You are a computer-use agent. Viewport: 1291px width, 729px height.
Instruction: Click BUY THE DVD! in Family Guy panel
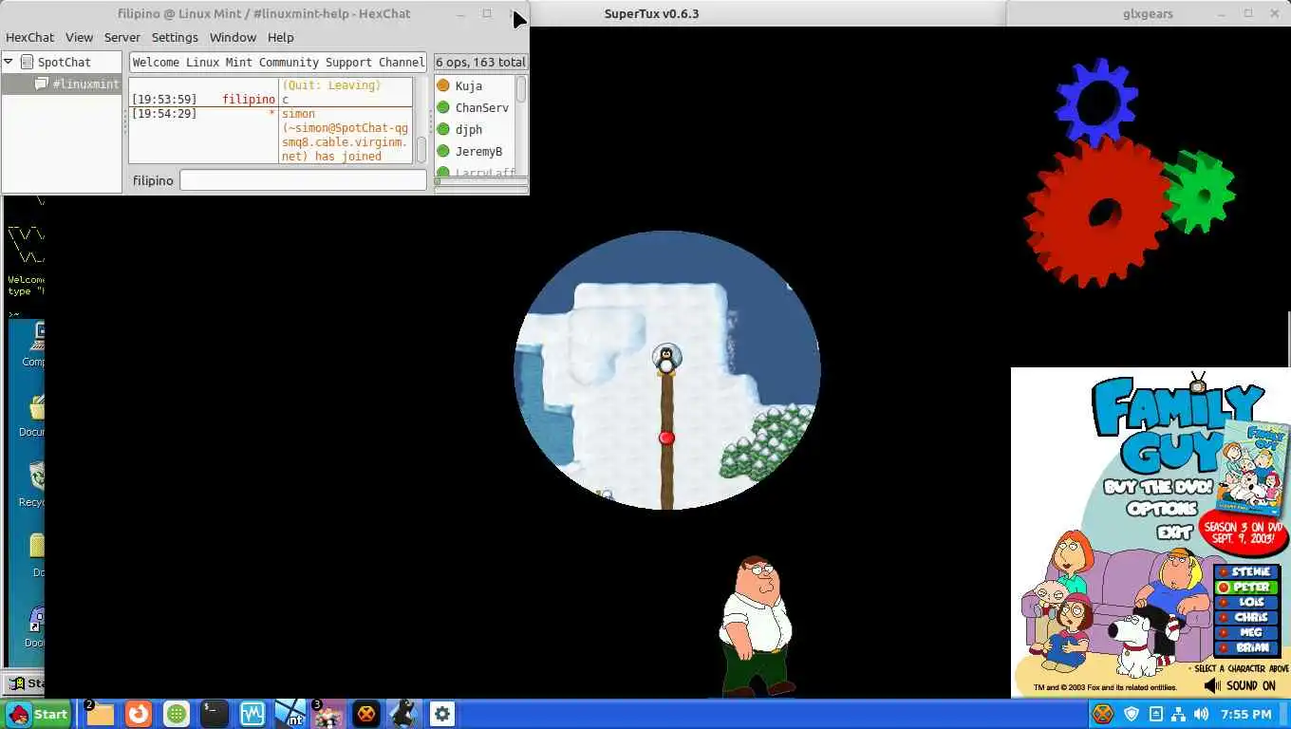click(1159, 487)
